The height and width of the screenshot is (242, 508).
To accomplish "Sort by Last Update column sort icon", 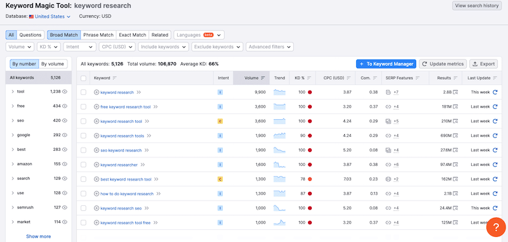I will click(x=495, y=78).
